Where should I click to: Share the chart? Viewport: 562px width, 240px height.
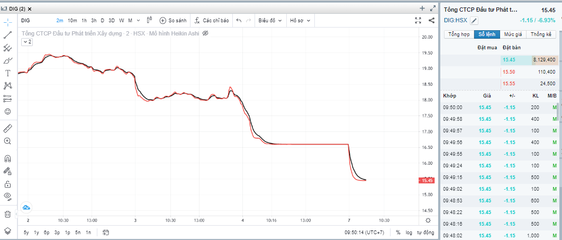(x=431, y=21)
